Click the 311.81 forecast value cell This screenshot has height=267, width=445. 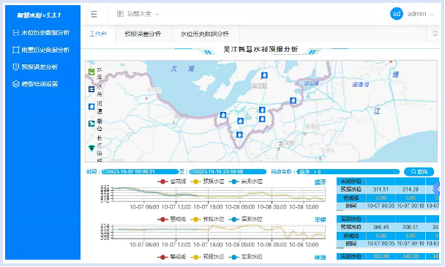381,189
